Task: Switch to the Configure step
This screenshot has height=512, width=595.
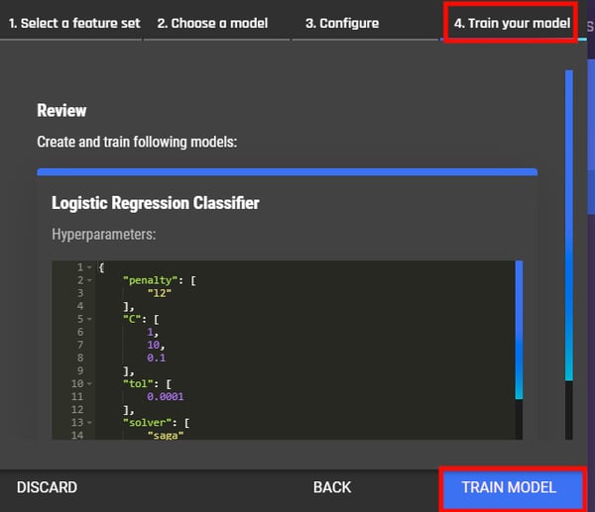Action: (342, 23)
